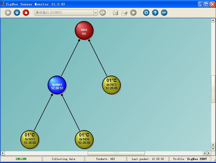The image size is (216, 163).
Task: Stop monitoring using the red stop button
Action: 26,13
